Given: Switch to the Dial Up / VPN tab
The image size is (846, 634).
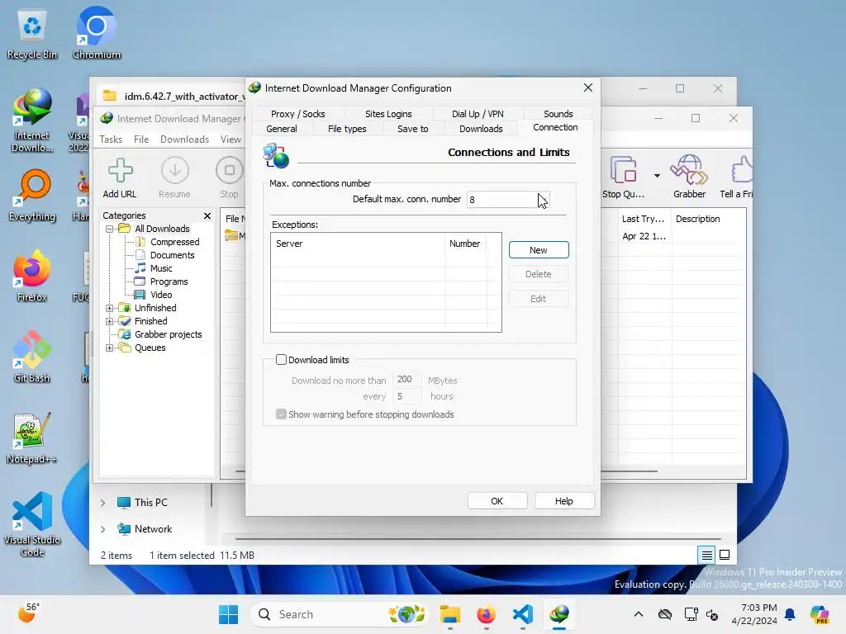Looking at the screenshot, I should point(478,114).
